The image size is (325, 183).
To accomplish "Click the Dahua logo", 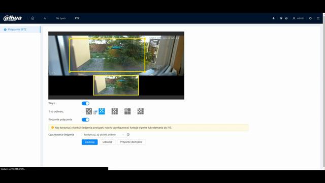I will (12, 18).
